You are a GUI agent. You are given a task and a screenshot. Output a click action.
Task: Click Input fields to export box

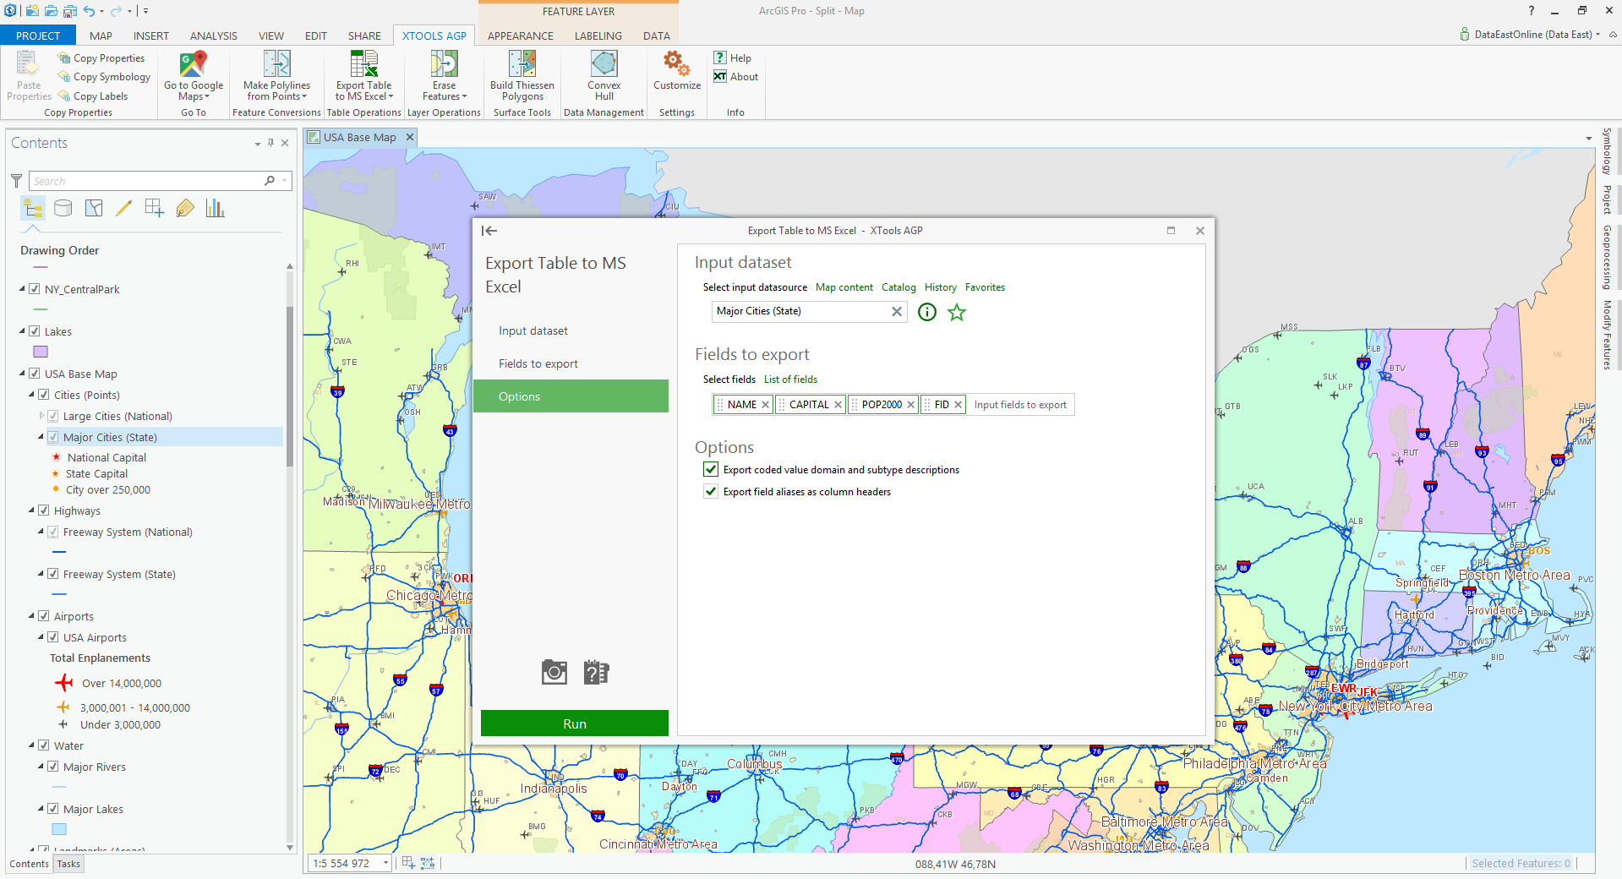[1020, 405]
